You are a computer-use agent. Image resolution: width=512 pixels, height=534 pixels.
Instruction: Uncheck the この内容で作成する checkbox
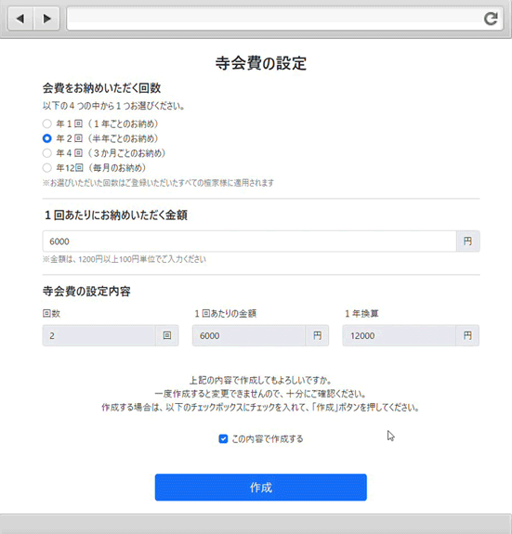[223, 438]
